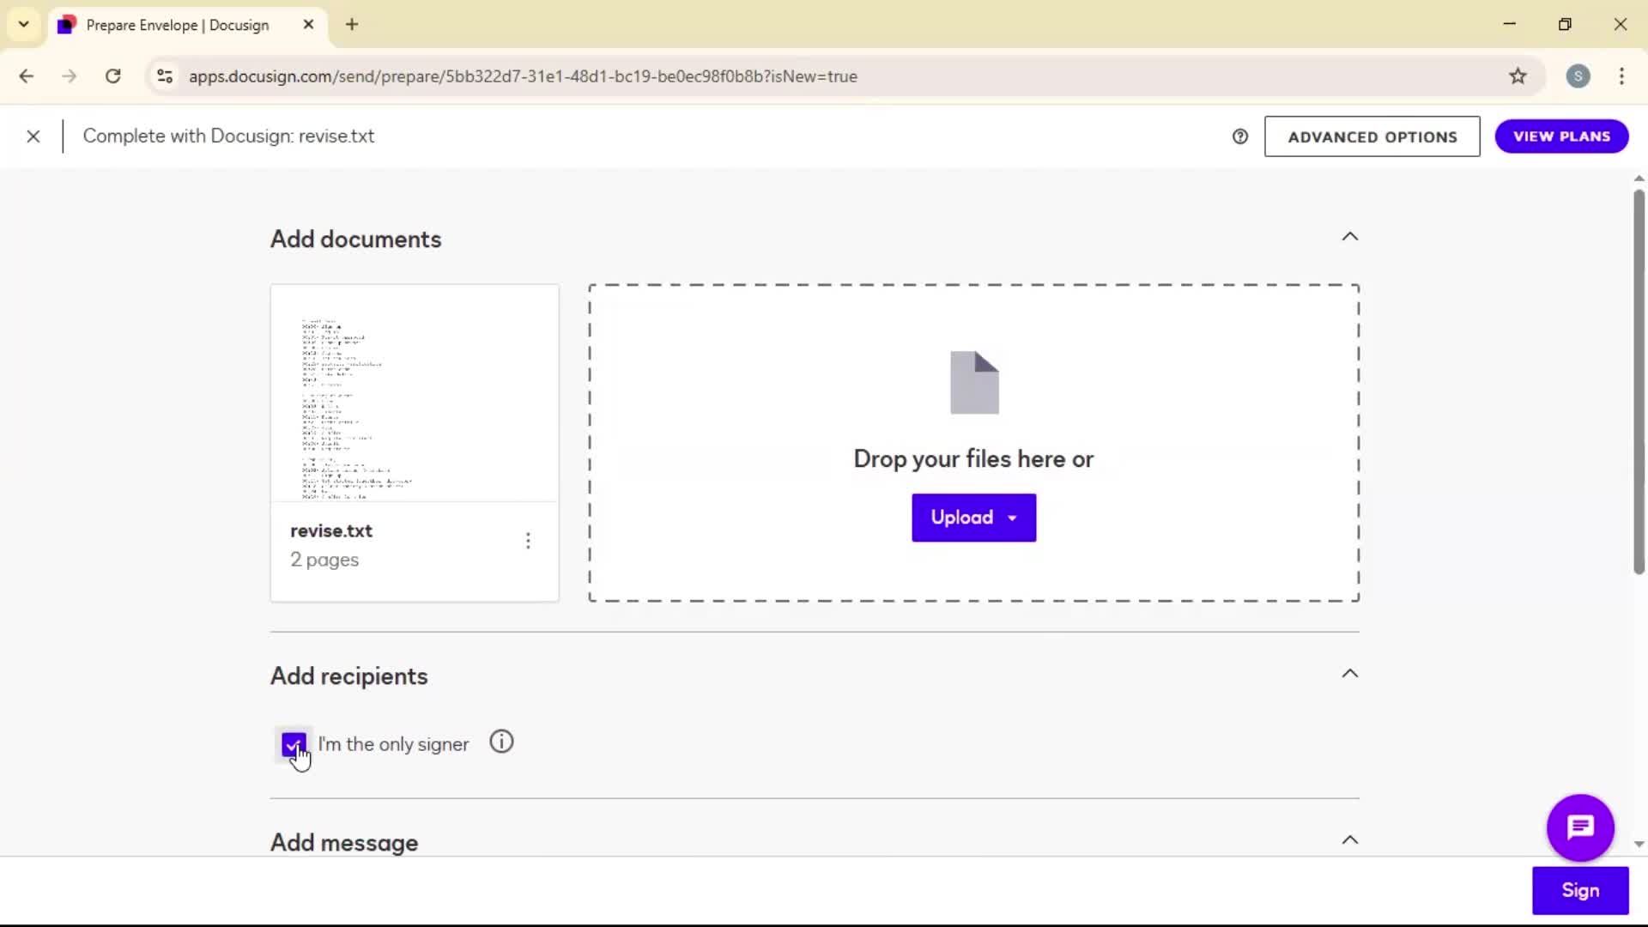Open the revise.txt document thumbnail
Image resolution: width=1648 pixels, height=927 pixels.
[x=414, y=394]
